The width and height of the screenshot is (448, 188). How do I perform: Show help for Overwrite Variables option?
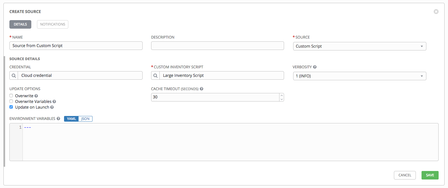[54, 102]
